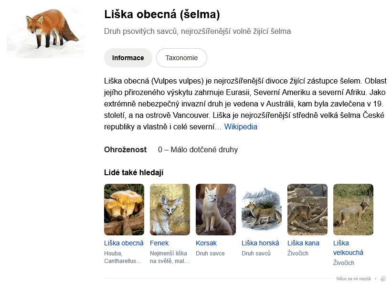Switch to the Taxonomie tab
The image size is (392, 285).
click(181, 58)
